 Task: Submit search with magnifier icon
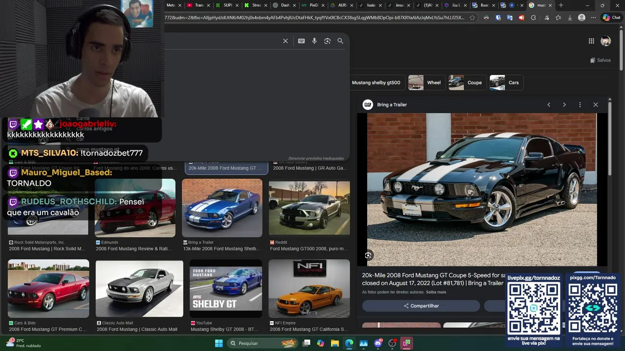(340, 41)
